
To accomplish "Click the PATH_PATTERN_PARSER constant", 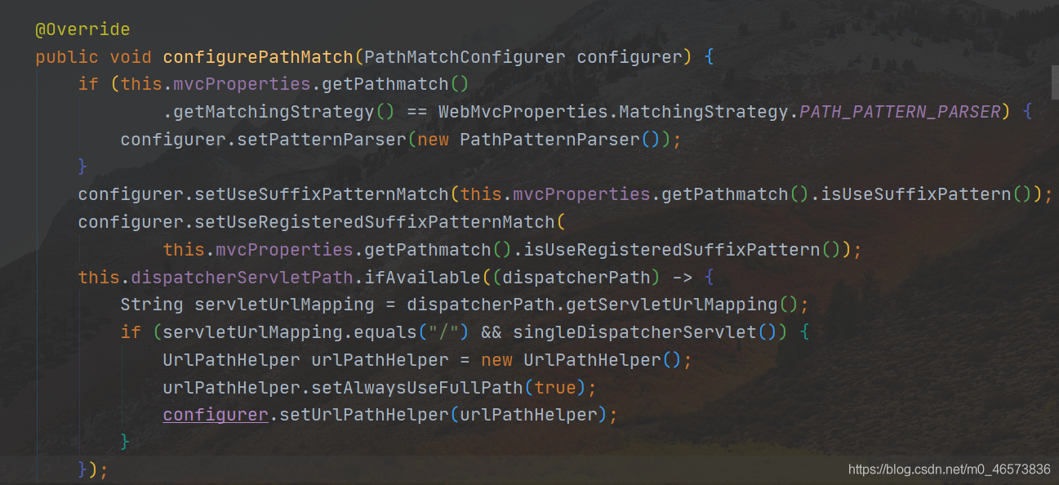I will (900, 112).
